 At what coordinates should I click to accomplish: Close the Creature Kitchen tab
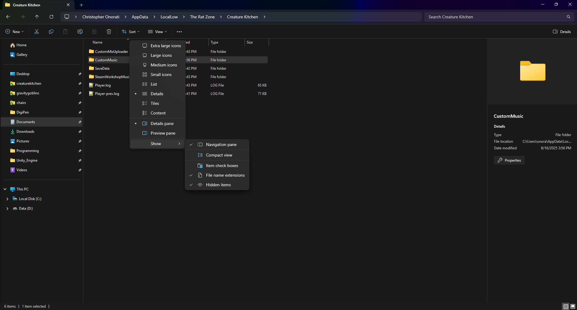(x=68, y=5)
